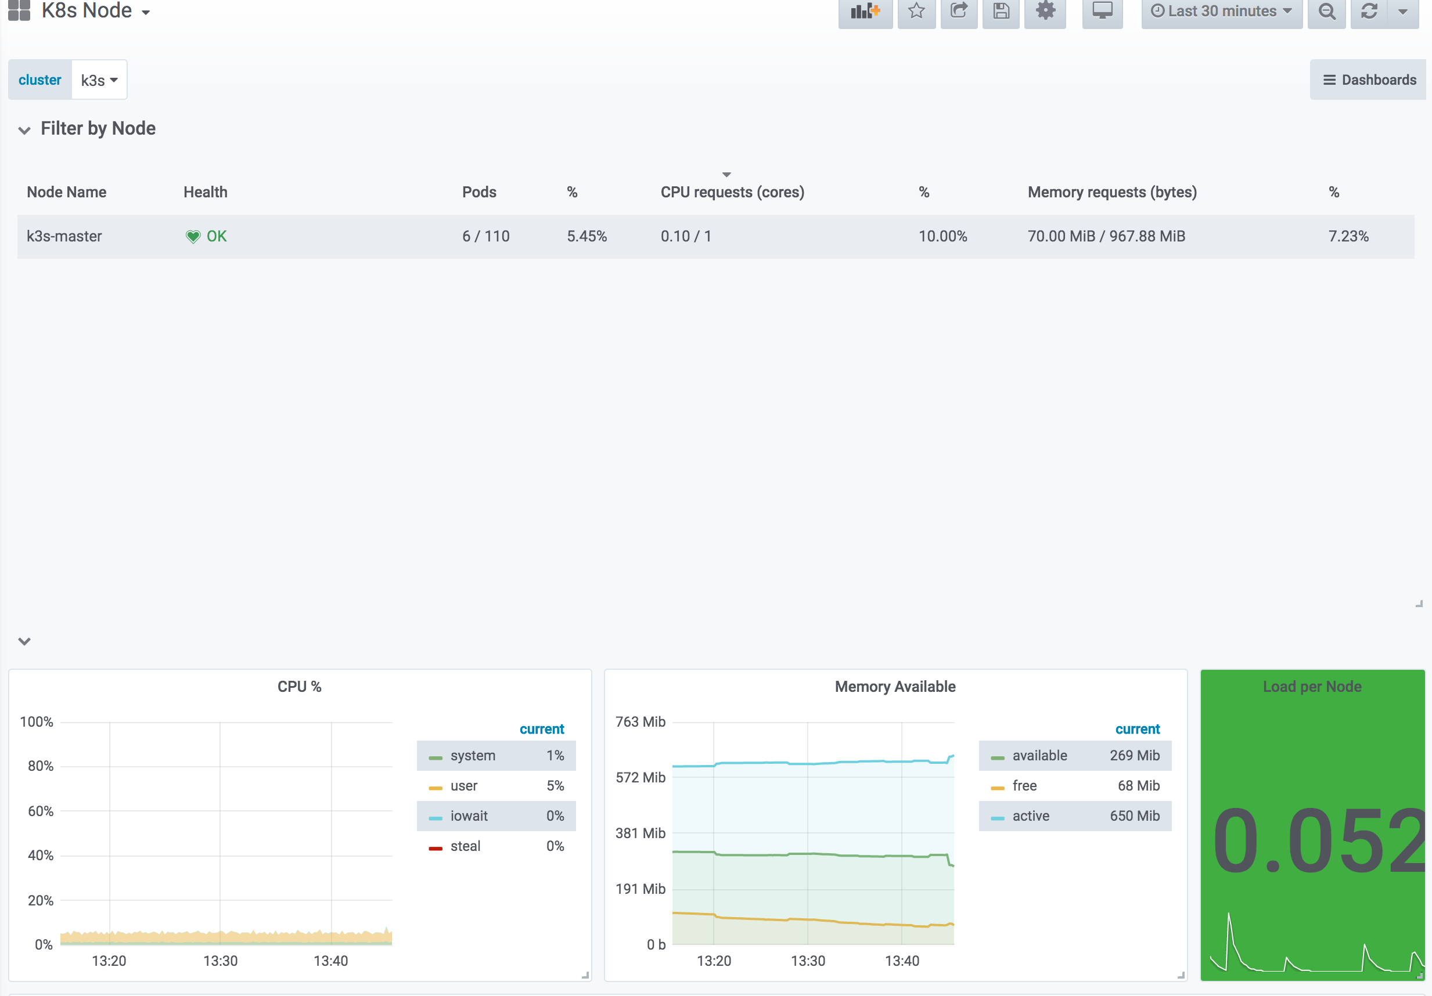The height and width of the screenshot is (996, 1432).
Task: Toggle the steal series in CPU legend
Action: click(x=465, y=846)
